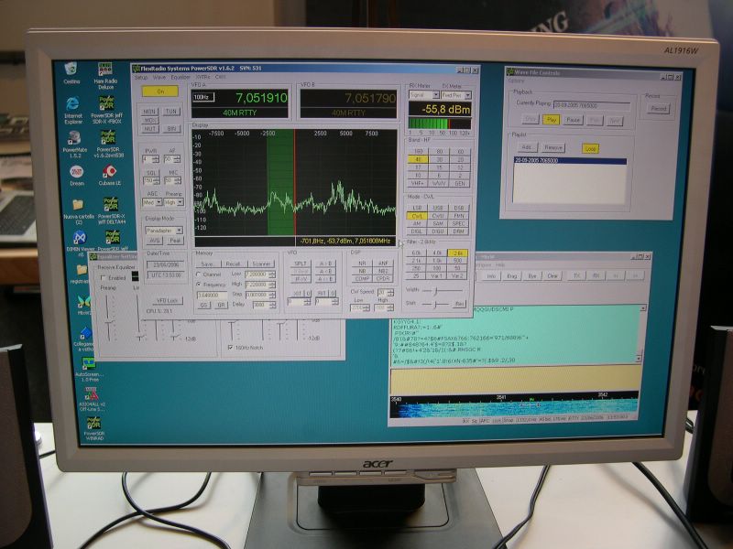Adjust the equalizer Preamp slider
This screenshot has height=549, width=733.
click(x=109, y=318)
